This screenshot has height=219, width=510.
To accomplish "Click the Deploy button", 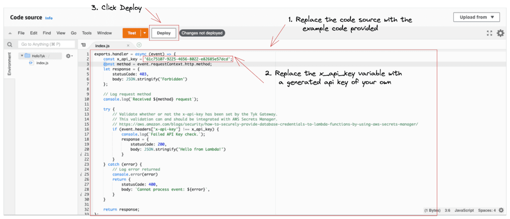I will (163, 33).
